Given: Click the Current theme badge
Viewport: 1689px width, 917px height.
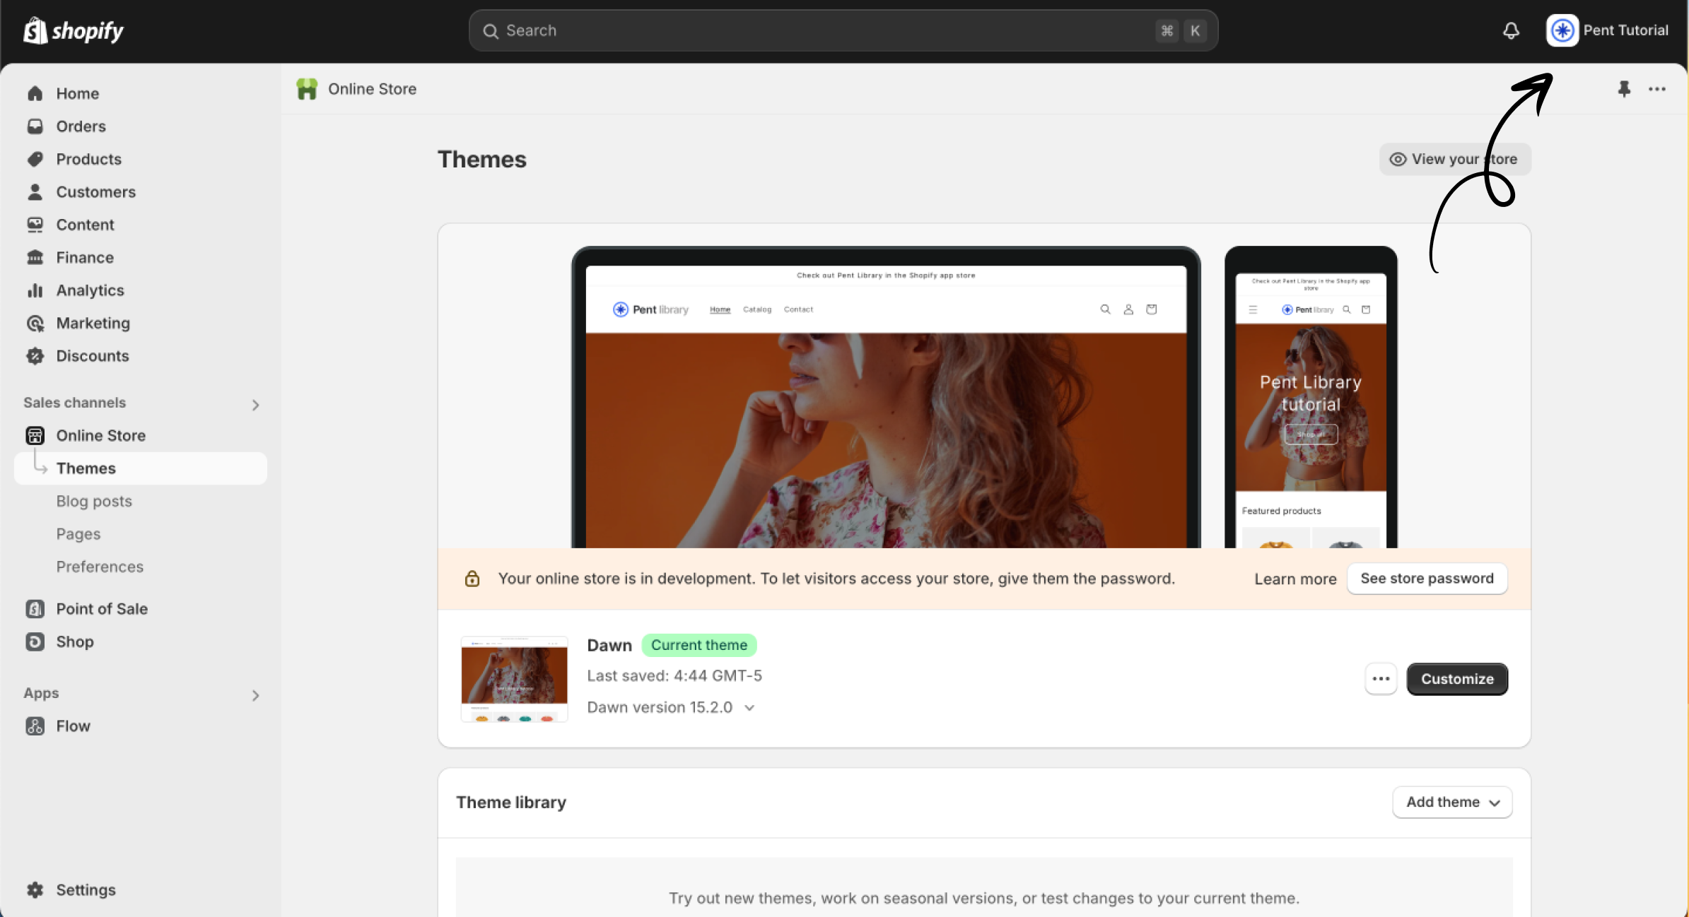Looking at the screenshot, I should click(699, 645).
